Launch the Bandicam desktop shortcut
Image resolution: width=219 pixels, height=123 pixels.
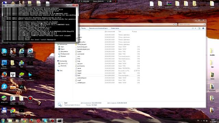click(x=30, y=99)
